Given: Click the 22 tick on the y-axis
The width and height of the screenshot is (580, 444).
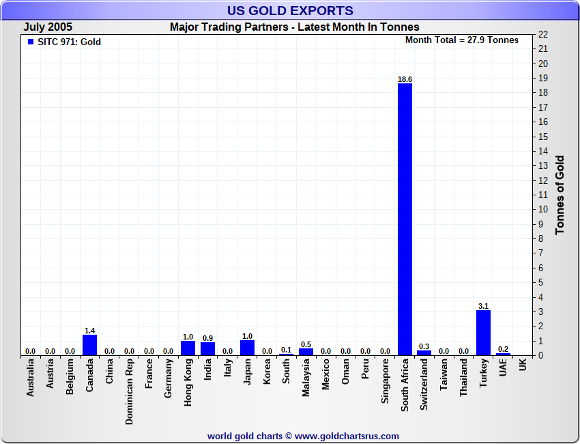Looking at the screenshot, I should click(543, 34).
